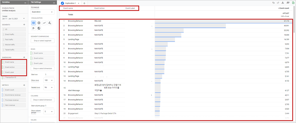Open the Technique Exploration dropdown
Image resolution: width=296 pixels, height=123 pixels.
pos(43,12)
